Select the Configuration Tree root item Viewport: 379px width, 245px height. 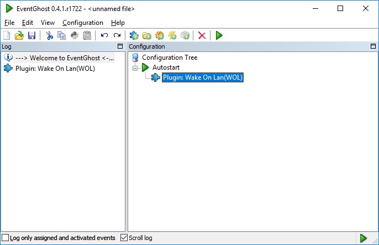pos(170,58)
